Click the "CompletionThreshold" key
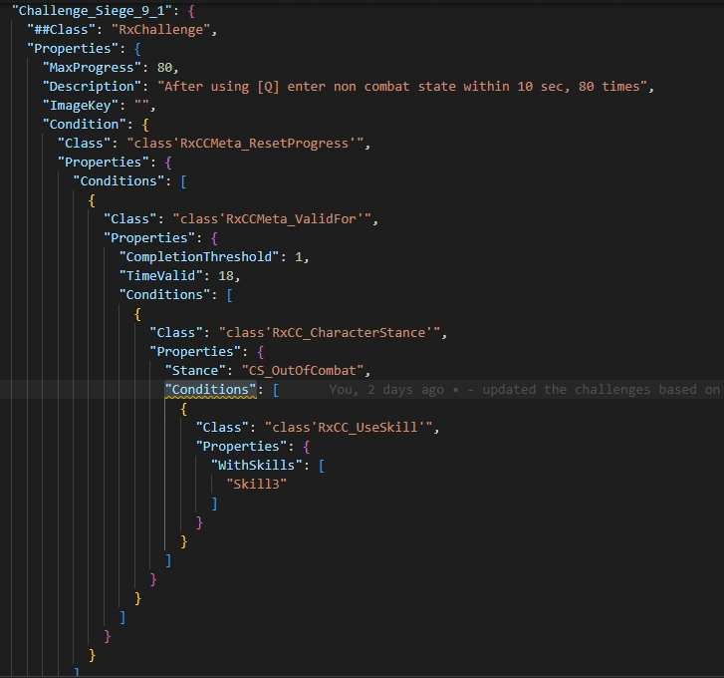This screenshot has width=724, height=678. coord(201,256)
